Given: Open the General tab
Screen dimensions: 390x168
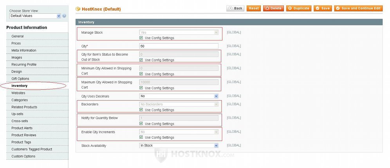Looking at the screenshot, I should point(37,36).
